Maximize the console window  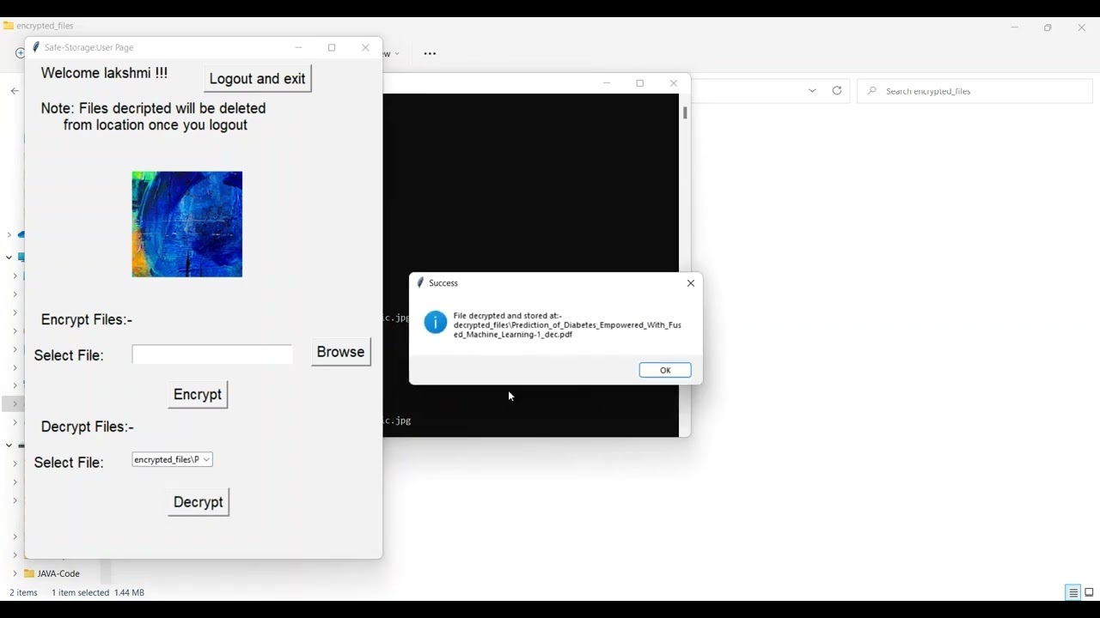click(x=640, y=83)
